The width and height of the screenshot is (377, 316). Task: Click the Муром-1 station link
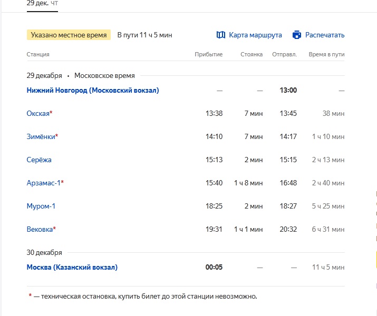(41, 206)
